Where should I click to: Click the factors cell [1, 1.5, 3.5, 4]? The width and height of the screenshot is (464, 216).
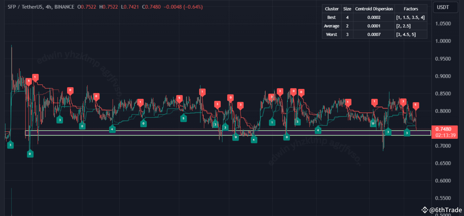click(x=411, y=17)
